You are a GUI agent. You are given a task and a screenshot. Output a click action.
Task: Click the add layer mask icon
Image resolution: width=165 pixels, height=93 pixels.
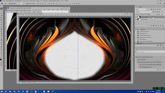click(154, 26)
